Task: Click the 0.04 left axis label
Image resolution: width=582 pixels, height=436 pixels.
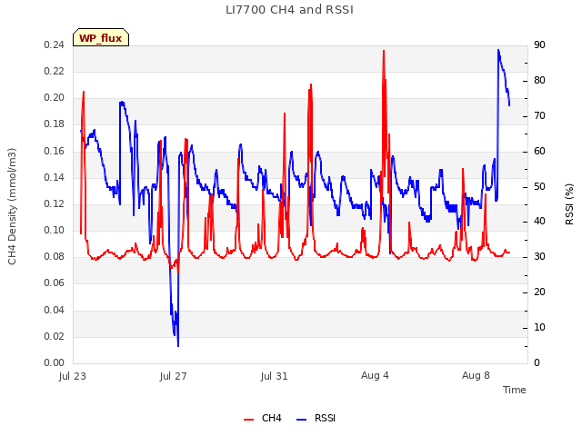Action: pyautogui.click(x=55, y=310)
